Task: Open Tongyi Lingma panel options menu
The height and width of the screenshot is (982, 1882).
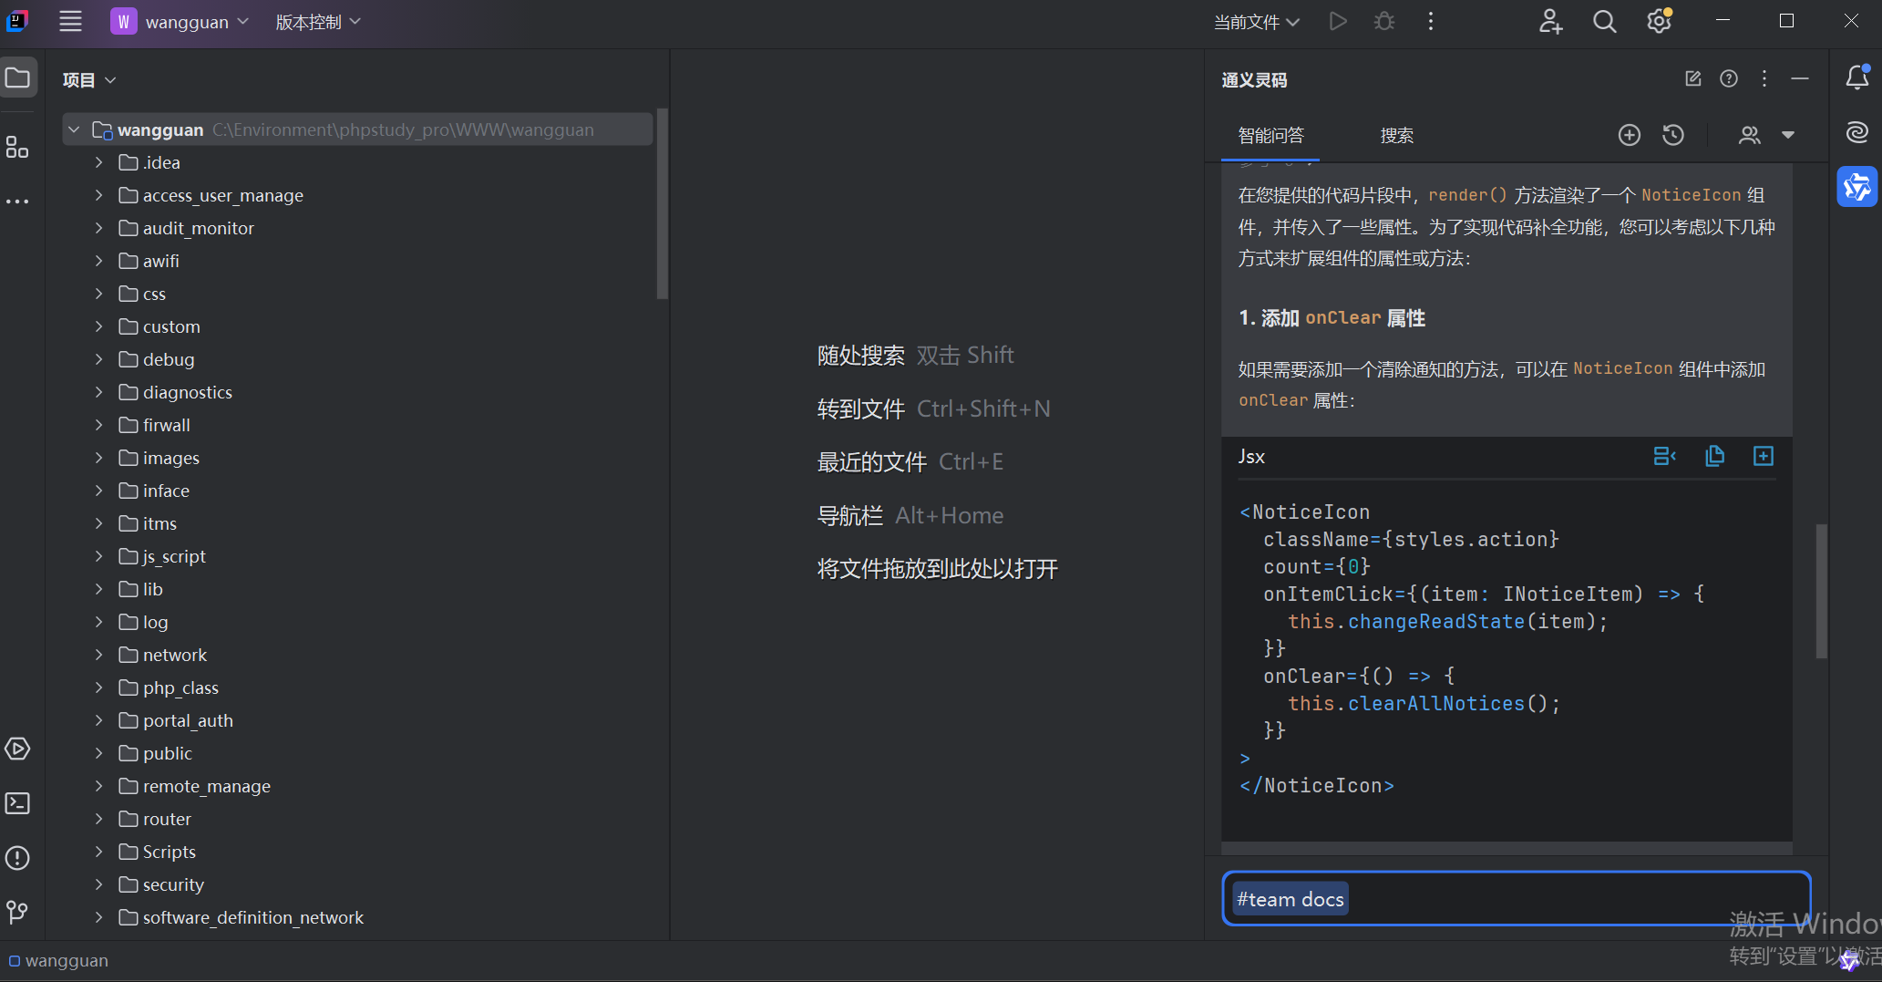Action: click(1764, 79)
